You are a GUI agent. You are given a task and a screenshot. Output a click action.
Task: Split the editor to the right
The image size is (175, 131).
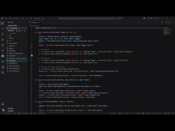pyautogui.click(x=170, y=22)
